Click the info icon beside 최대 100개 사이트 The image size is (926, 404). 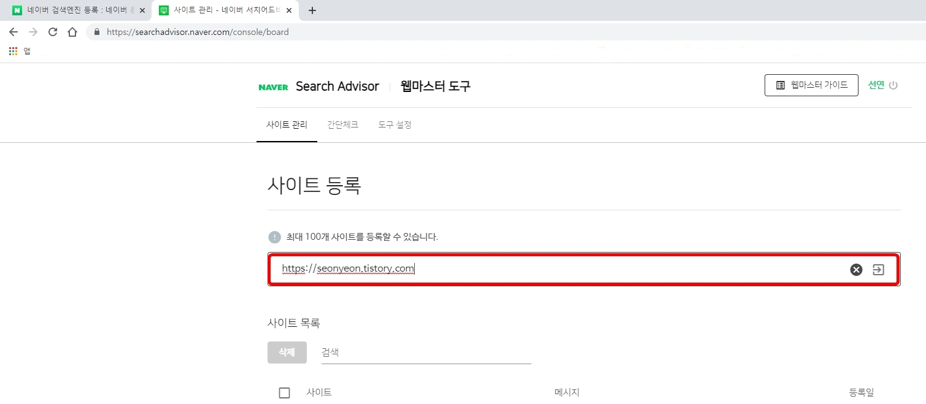274,237
